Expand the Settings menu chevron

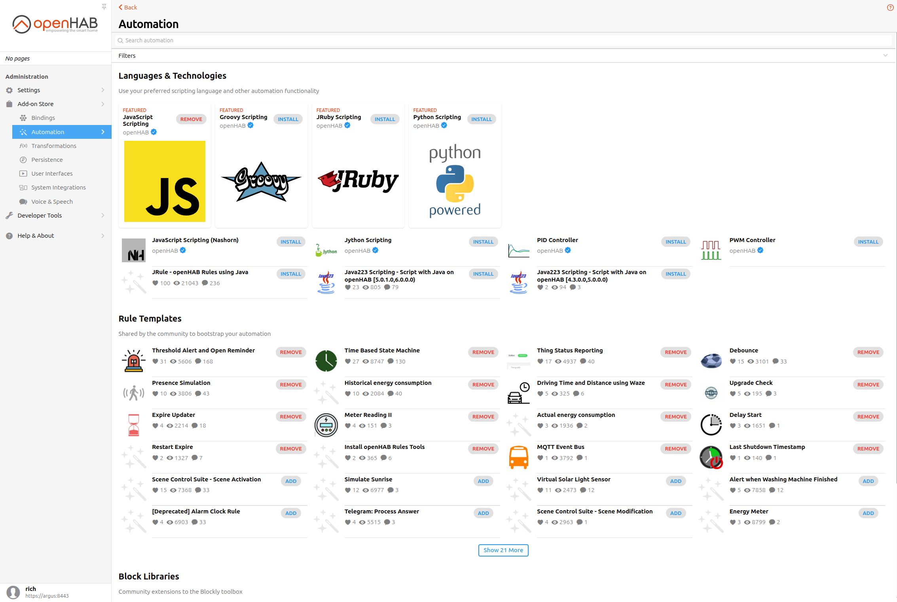click(103, 90)
